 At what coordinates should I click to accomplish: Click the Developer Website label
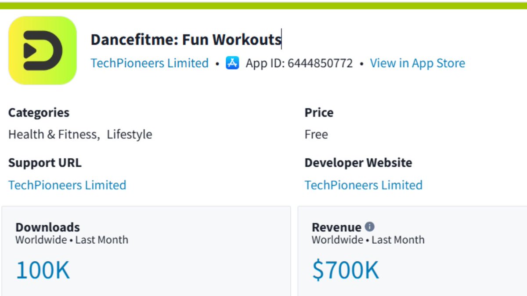(358, 163)
